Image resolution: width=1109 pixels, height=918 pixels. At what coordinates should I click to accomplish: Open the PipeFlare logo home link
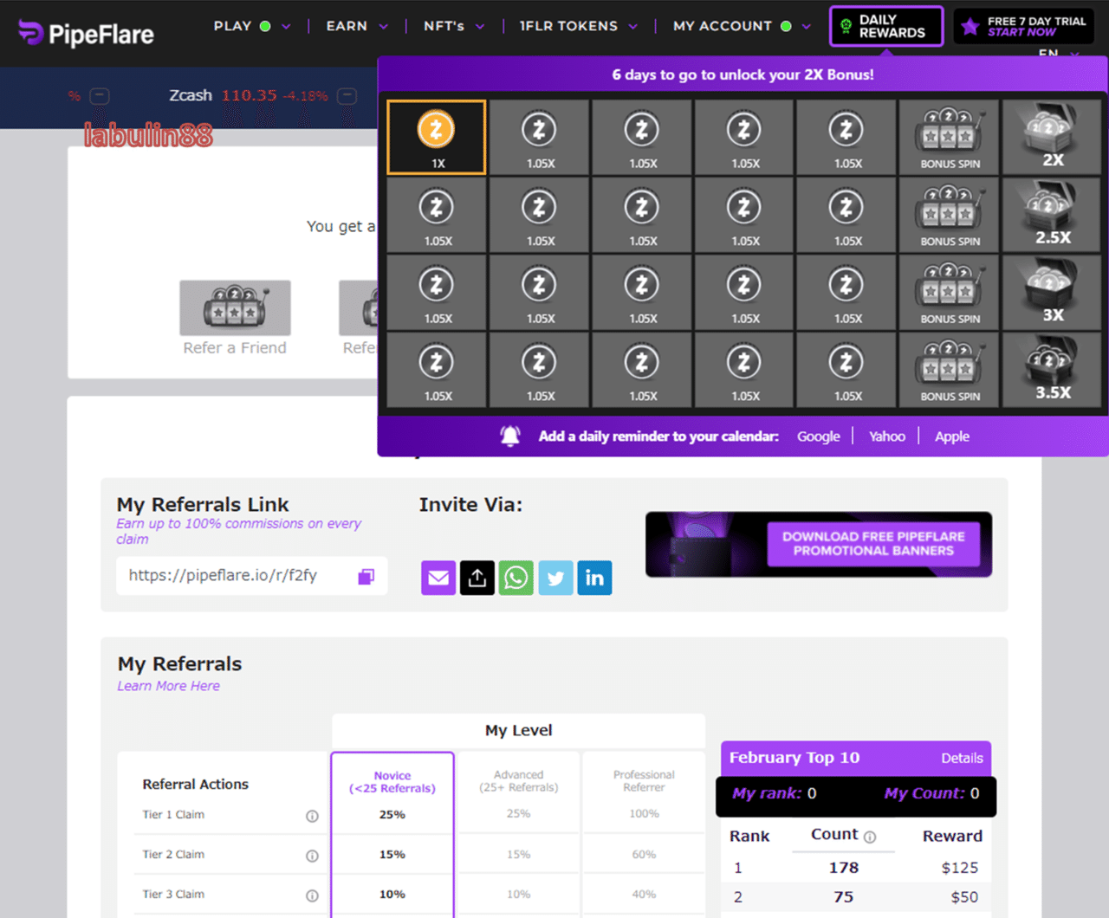click(86, 33)
